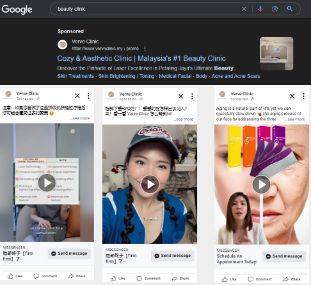Open the Verve Clinic favicon in sponsored result
Image resolution: width=311 pixels, height=285 pixels.
point(63,45)
